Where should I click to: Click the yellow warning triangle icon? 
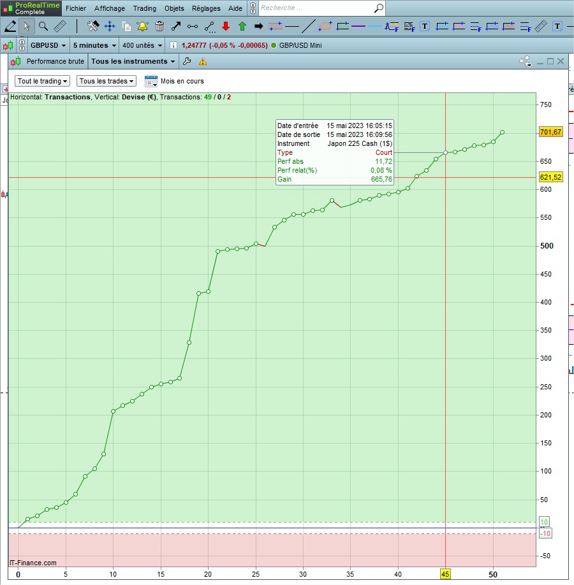(x=203, y=61)
